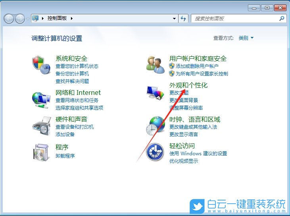Viewport: 290px width, 216px height.
Task: Expand the address bar history dropdown
Action: point(174,18)
